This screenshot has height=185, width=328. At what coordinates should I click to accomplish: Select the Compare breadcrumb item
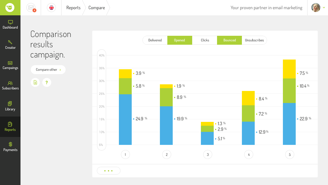(97, 8)
